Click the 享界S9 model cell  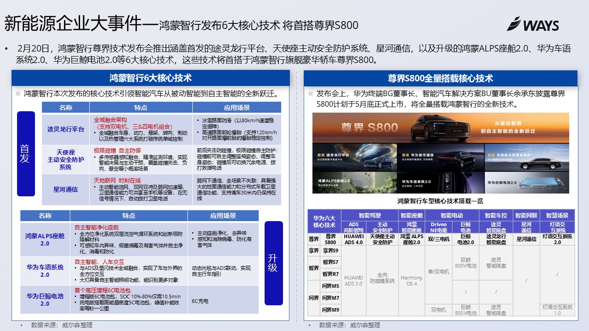[x=330, y=251]
